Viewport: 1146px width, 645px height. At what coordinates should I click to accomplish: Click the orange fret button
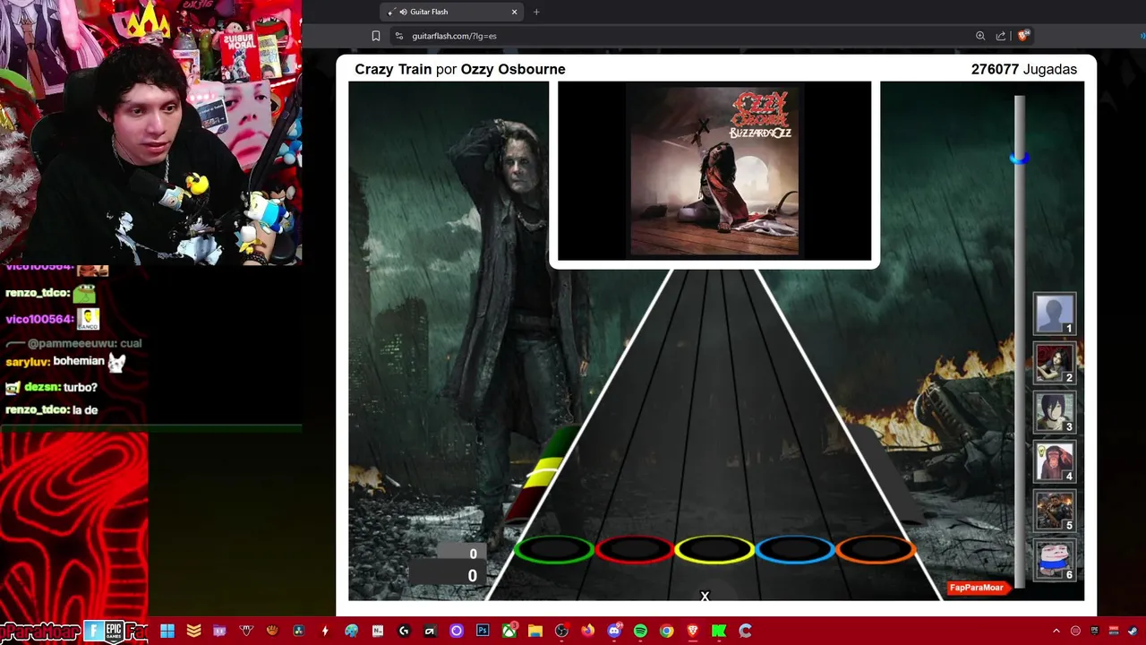click(876, 549)
